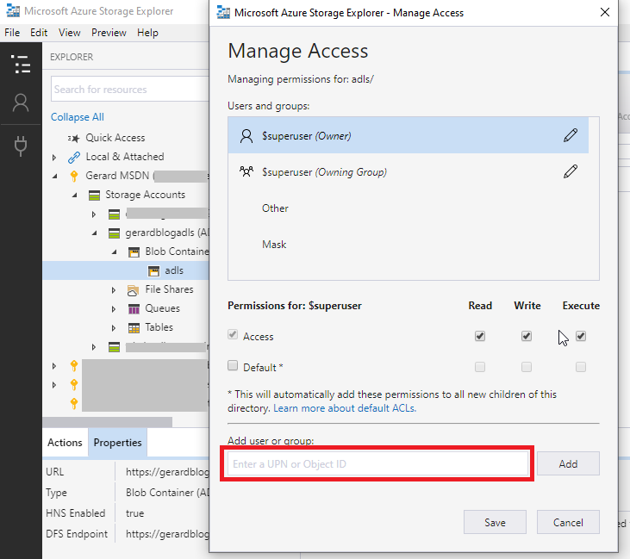The width and height of the screenshot is (630, 559).
Task: Toggle Access Read permission checkbox
Action: (480, 336)
